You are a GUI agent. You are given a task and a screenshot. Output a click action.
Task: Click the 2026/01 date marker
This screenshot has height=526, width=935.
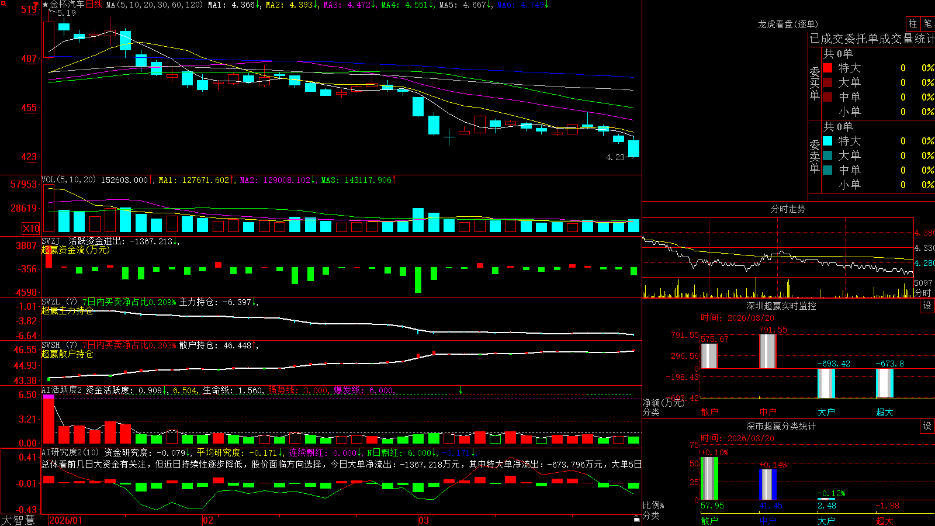coord(66,520)
